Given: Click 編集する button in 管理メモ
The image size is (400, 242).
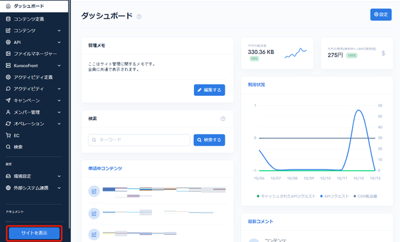Looking at the screenshot, I should click(209, 90).
